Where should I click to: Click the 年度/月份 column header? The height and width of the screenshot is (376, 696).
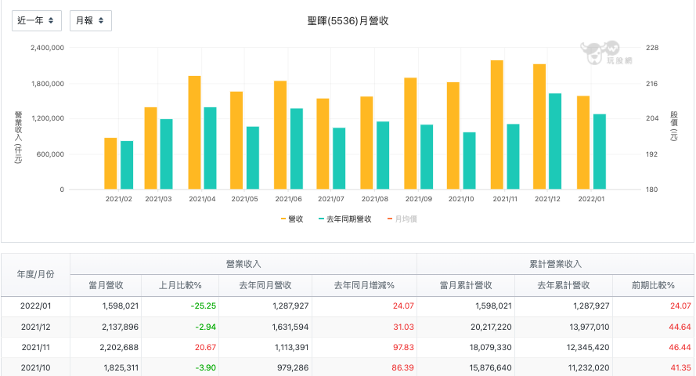click(35, 274)
